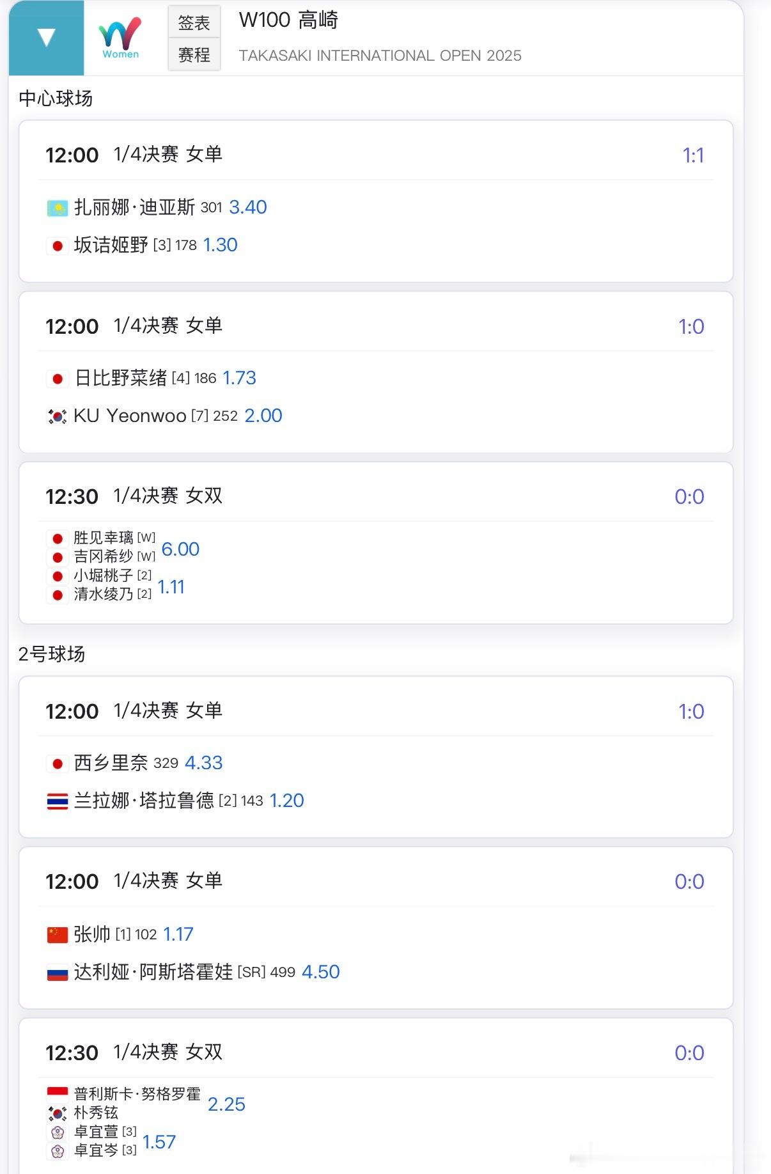Click Kazakhstan flag beside 扎丽娜·迪亚斯
Viewport: 771px width, 1174px height.
click(x=58, y=208)
